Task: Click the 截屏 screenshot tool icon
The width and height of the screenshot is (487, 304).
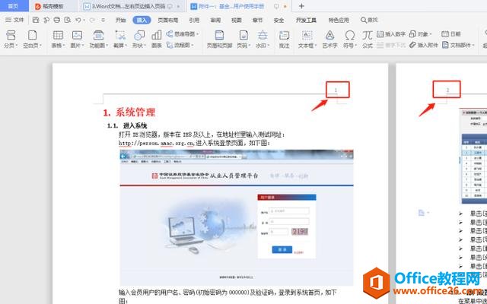Action: point(120,35)
